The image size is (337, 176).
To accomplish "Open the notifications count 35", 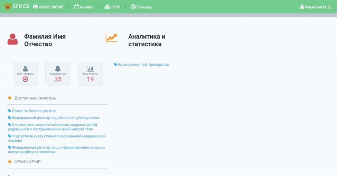I will pyautogui.click(x=58, y=79).
